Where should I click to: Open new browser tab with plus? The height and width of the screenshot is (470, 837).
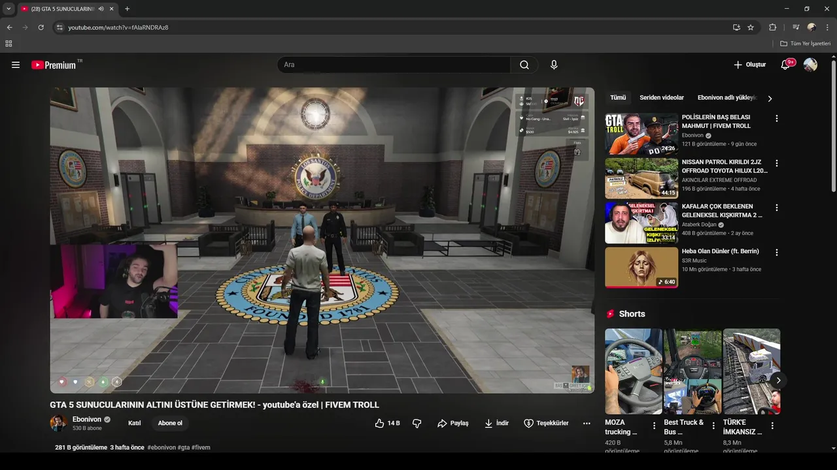127,9
